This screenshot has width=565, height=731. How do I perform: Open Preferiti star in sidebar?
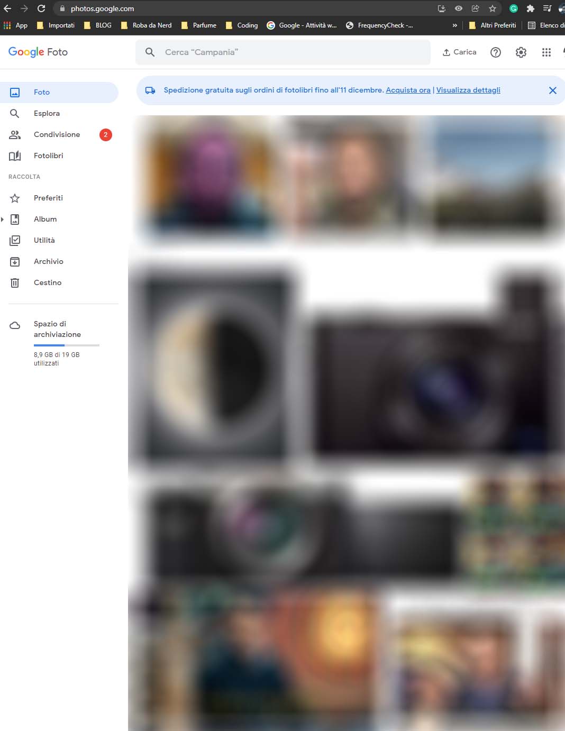[x=15, y=198]
